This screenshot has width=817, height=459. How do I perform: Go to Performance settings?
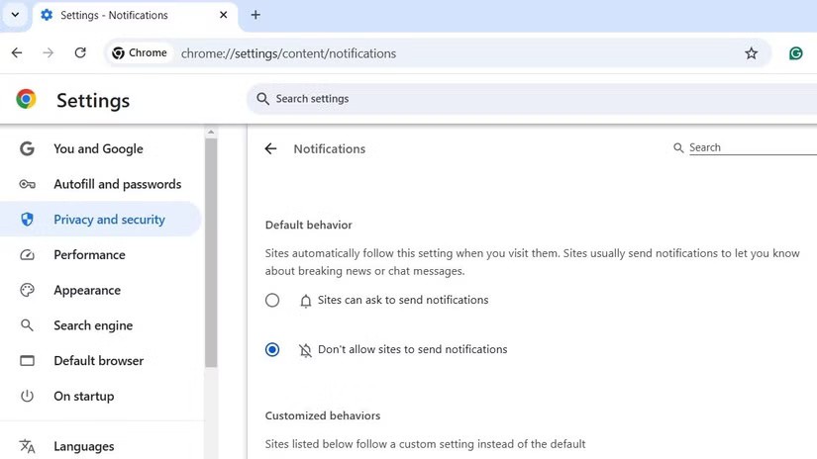tap(89, 255)
